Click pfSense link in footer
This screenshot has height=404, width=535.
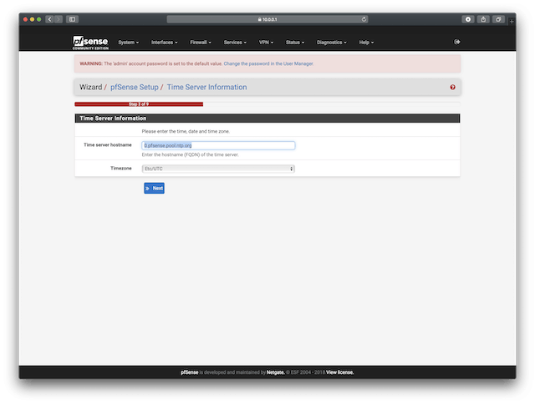coord(190,372)
